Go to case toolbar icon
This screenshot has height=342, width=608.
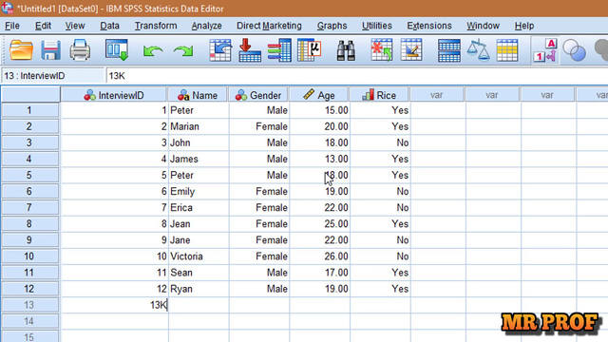220,50
